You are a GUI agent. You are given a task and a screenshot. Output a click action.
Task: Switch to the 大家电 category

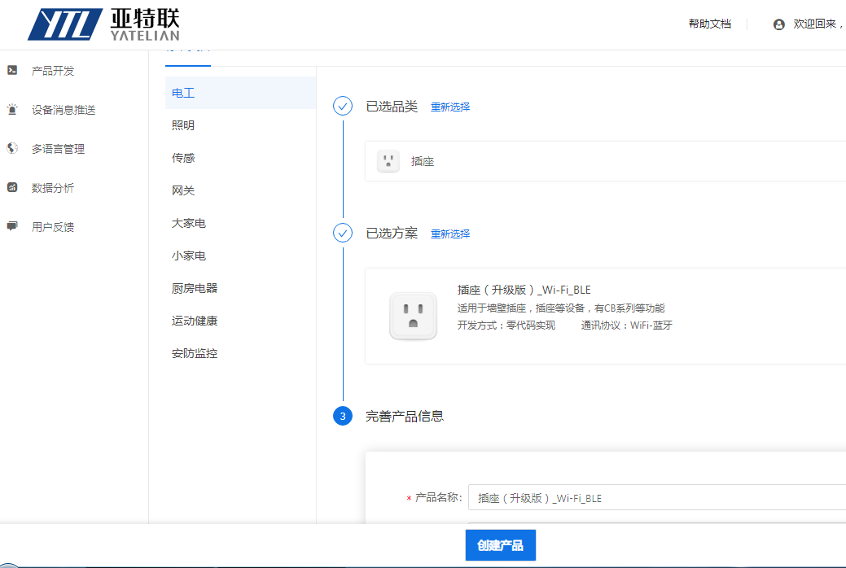[189, 223]
